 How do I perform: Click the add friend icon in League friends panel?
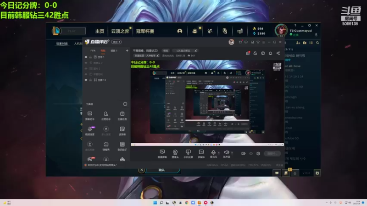[298, 43]
